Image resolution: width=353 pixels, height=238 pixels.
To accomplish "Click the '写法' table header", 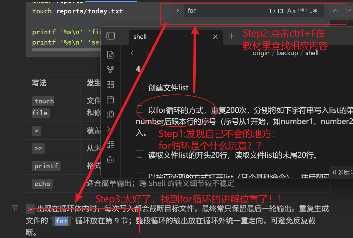I will point(39,83).
